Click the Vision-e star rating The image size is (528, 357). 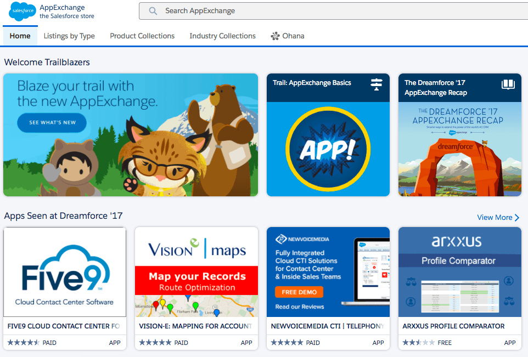(155, 343)
